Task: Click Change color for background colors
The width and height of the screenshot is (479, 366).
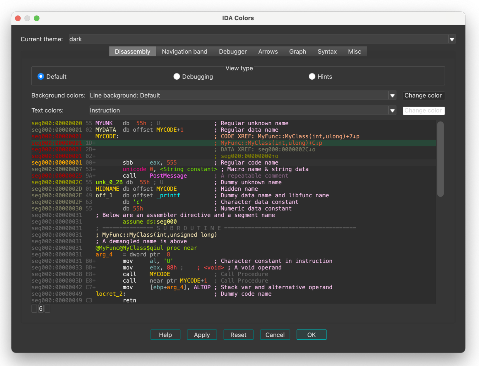Action: click(x=423, y=95)
